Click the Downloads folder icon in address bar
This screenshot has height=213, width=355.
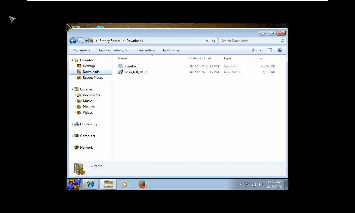tap(91, 41)
